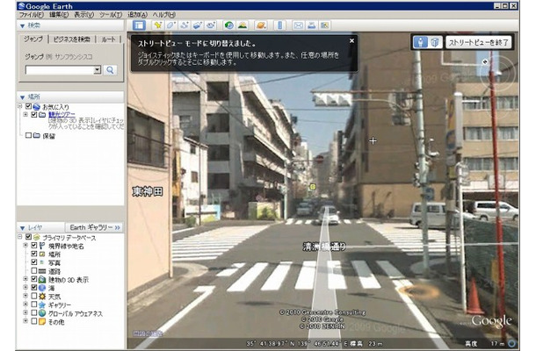Show historical imagery with the clock icon
536x351 pixels.
coord(229,25)
